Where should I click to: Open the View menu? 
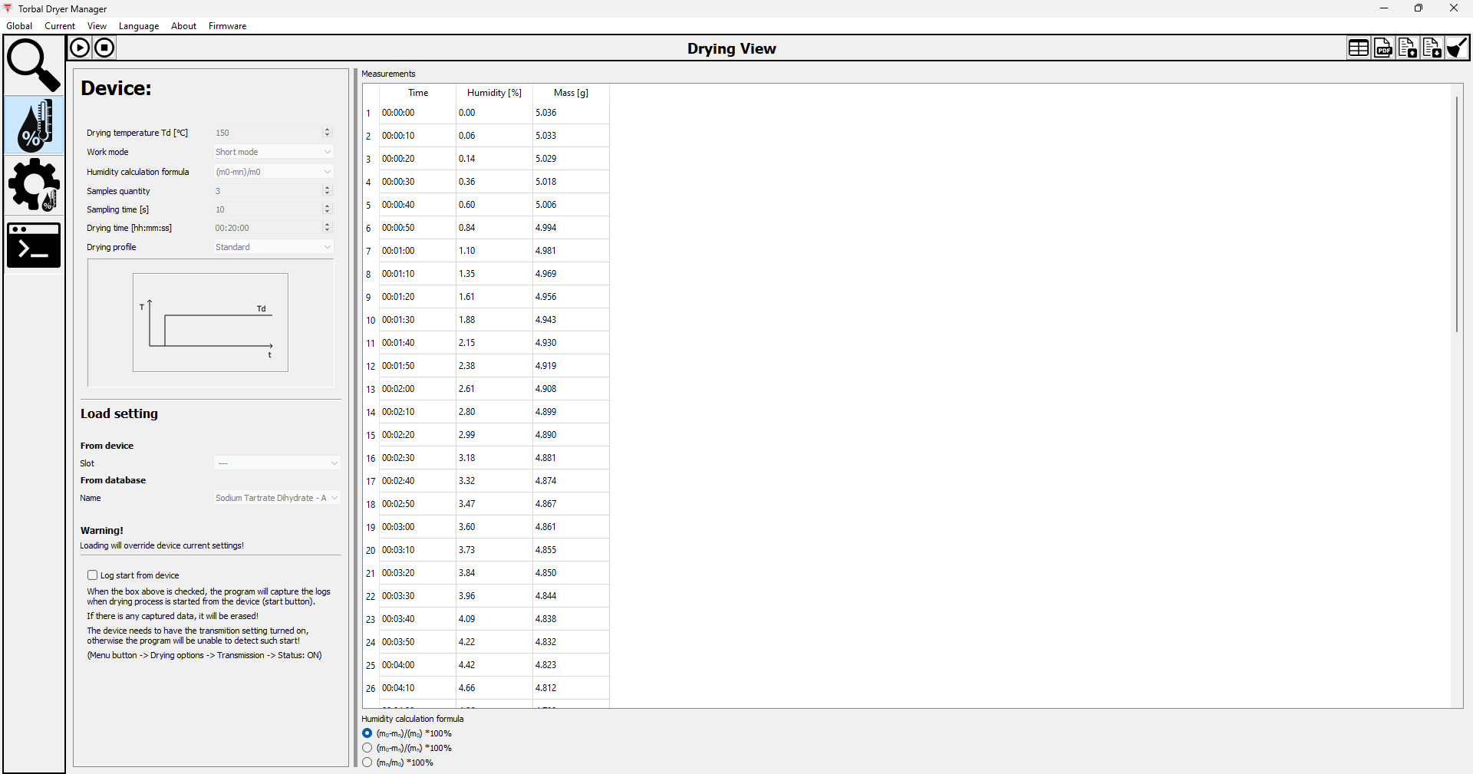97,26
